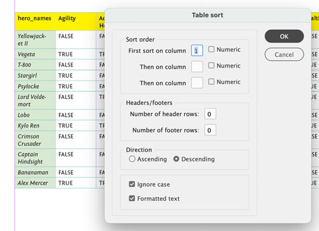Image resolution: width=319 pixels, height=231 pixels.
Task: Select the Lord Voldemort table cell
Action: point(35,101)
